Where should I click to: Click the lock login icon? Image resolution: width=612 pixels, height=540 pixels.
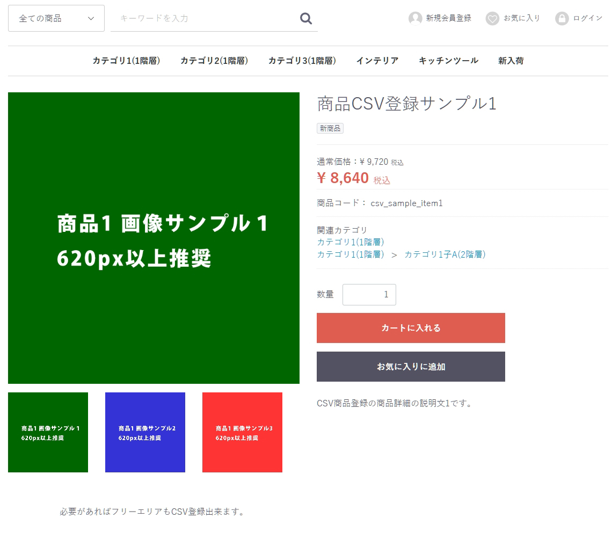pyautogui.click(x=562, y=19)
